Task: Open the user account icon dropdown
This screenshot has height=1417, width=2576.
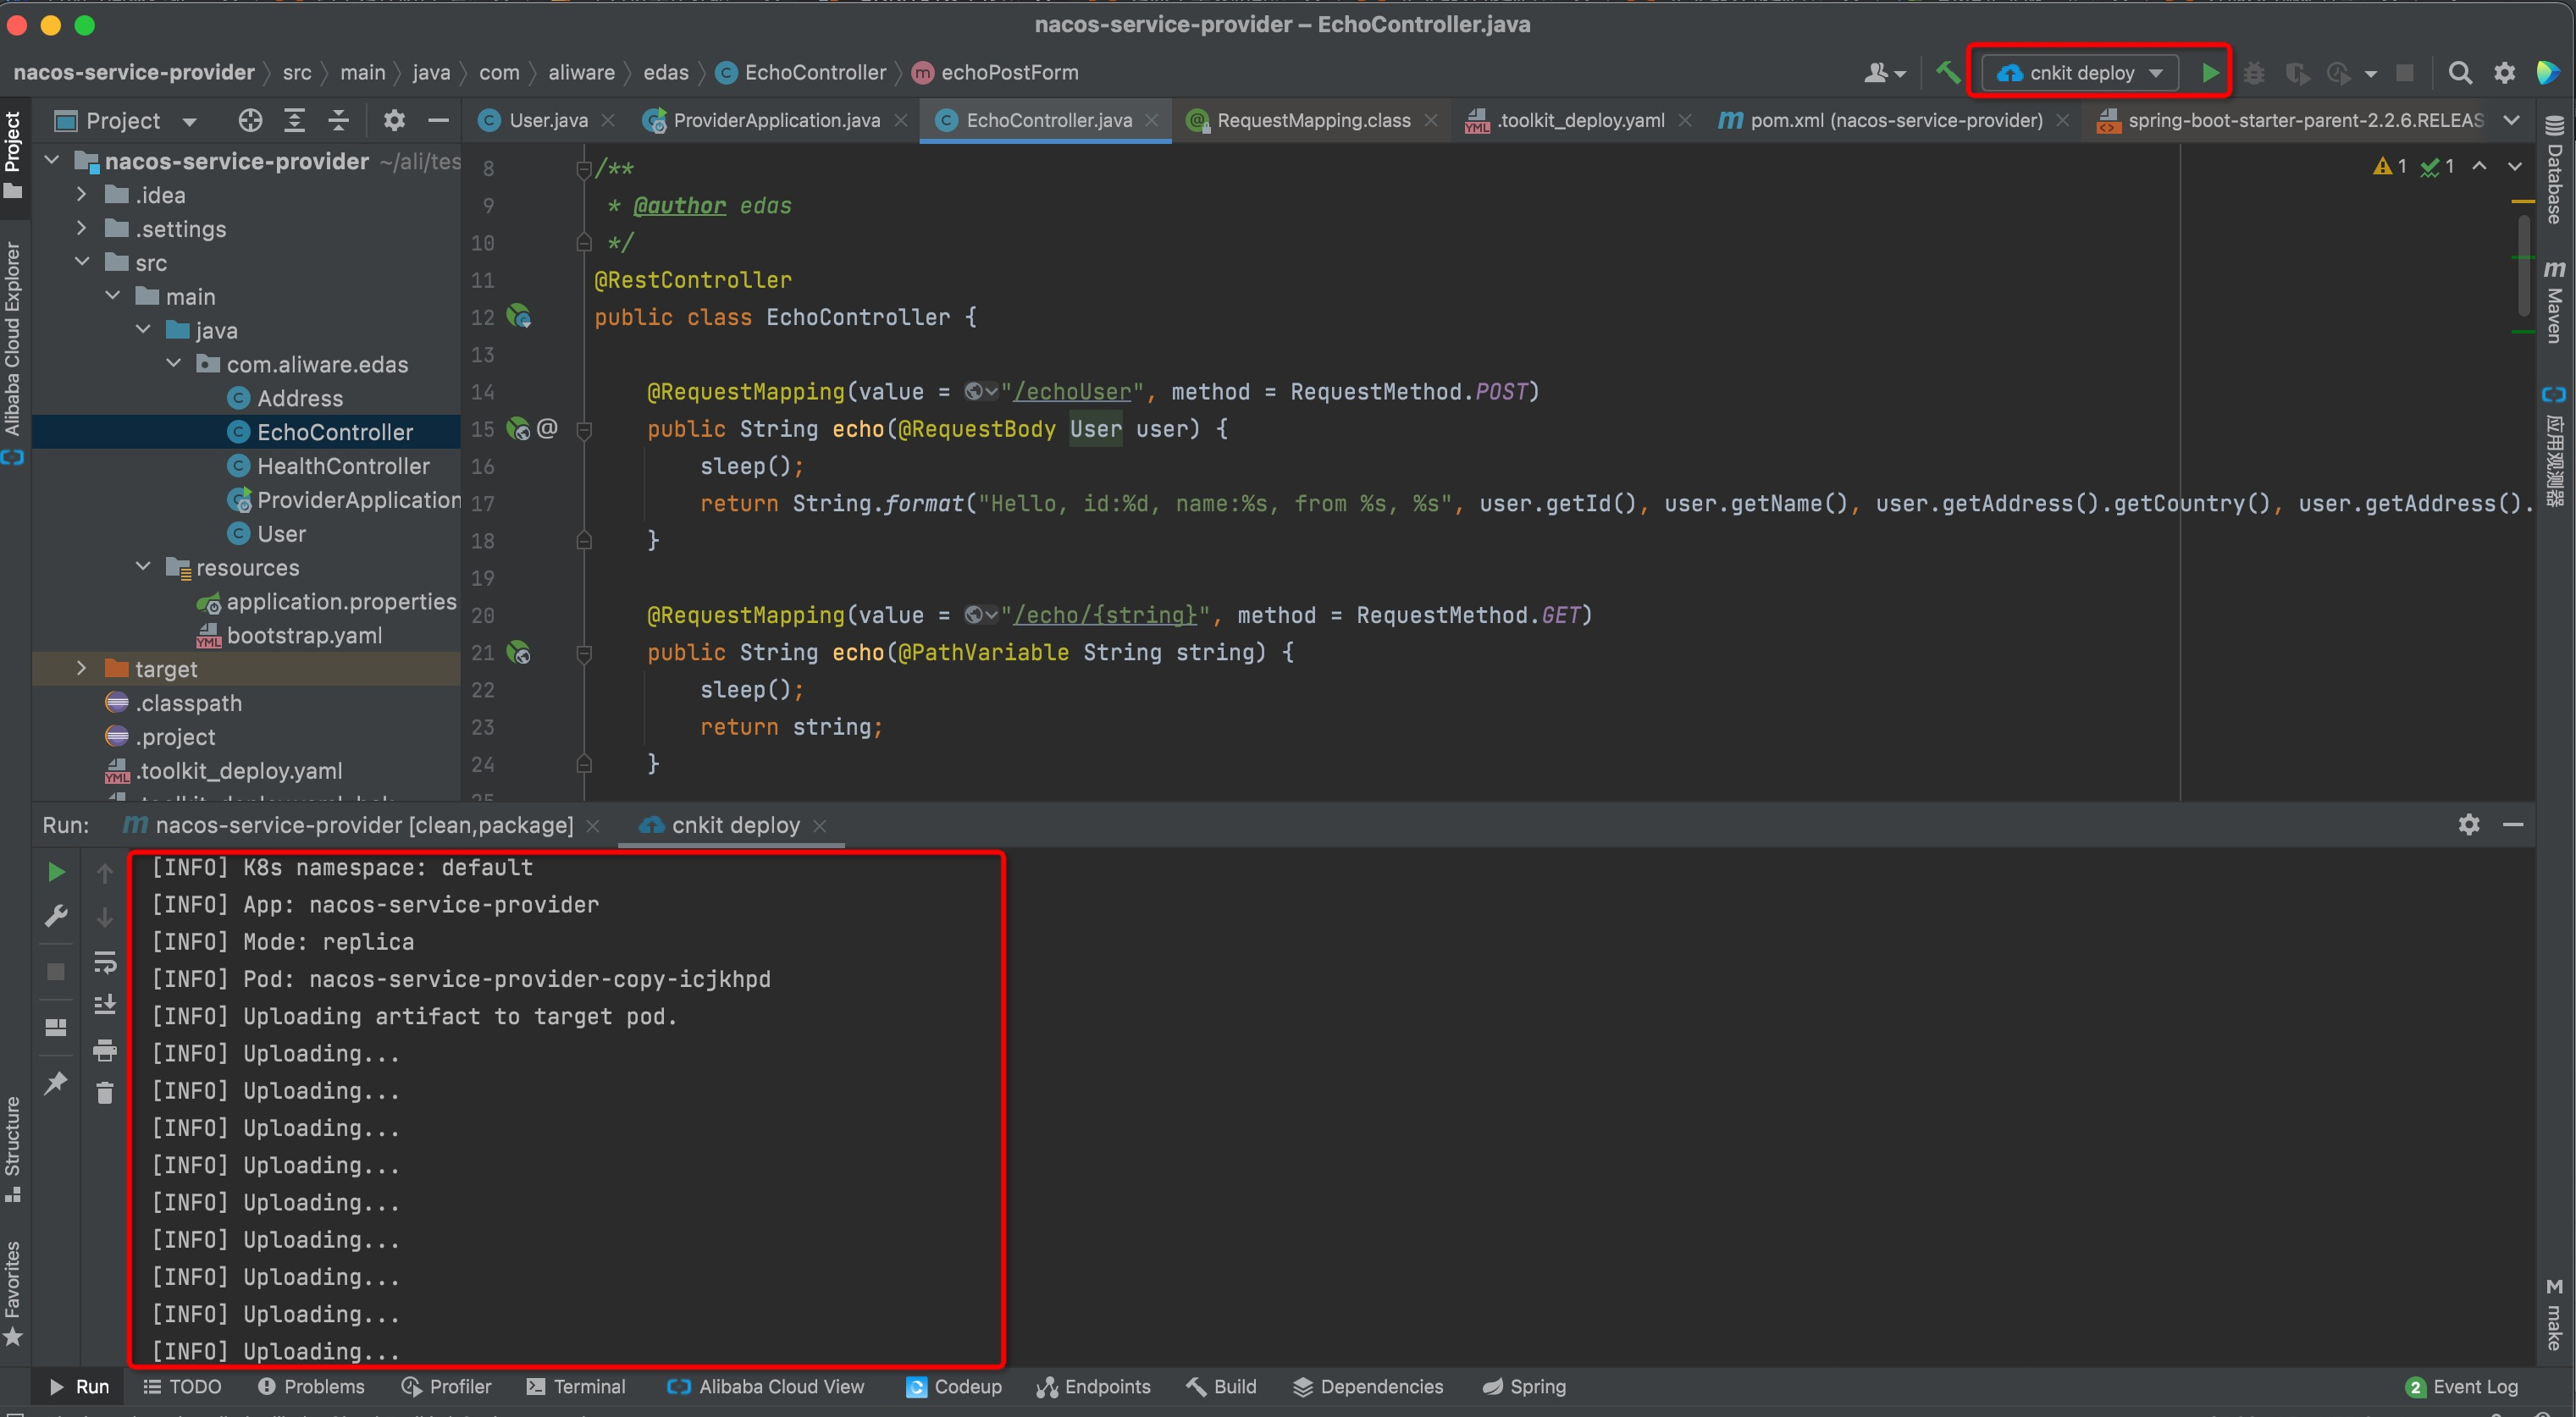Action: click(x=1884, y=73)
